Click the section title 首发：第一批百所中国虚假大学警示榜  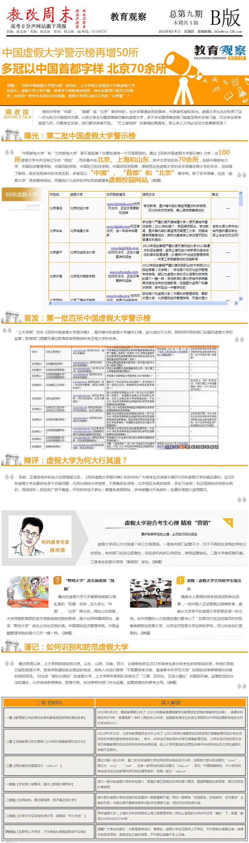pyautogui.click(x=87, y=318)
